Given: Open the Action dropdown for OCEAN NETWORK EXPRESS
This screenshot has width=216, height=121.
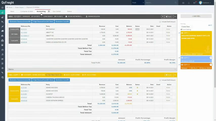Looking at the screenshot, I should pyautogui.click(x=169, y=100).
